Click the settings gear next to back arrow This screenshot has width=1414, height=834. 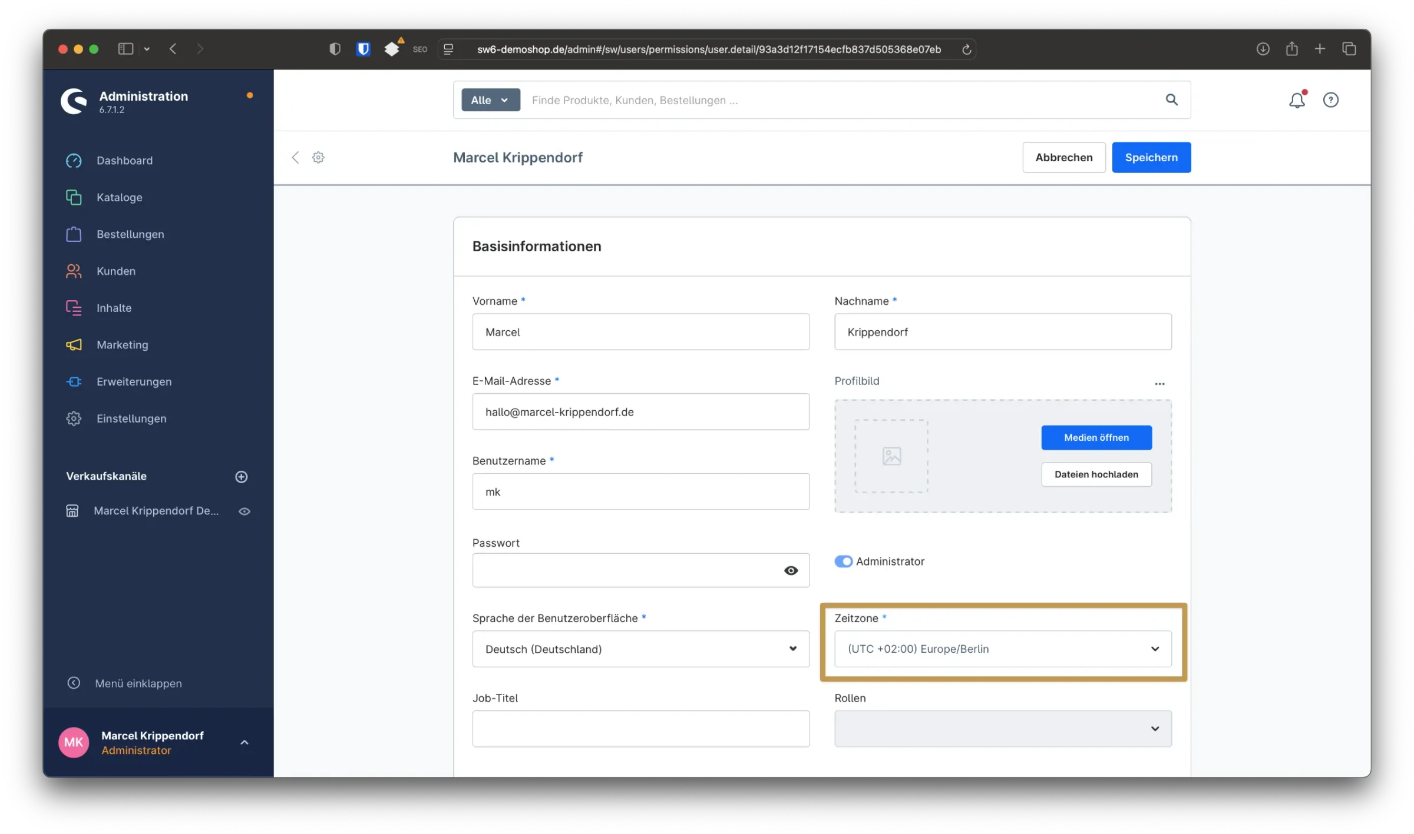(x=318, y=157)
